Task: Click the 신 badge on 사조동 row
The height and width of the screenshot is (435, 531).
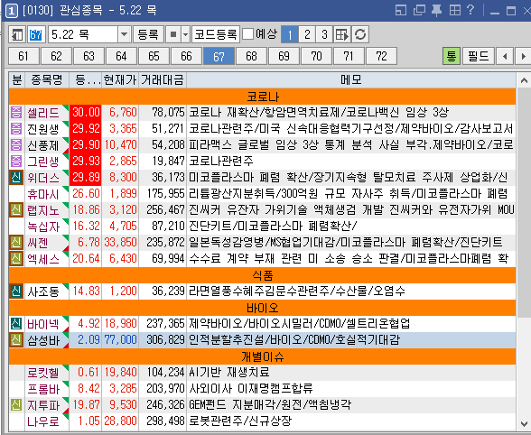Action: click(16, 291)
